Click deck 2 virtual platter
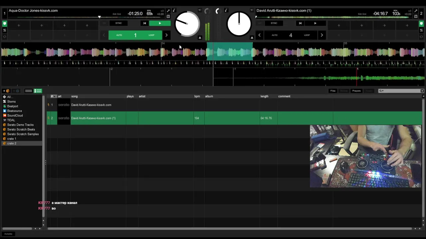426x239 pixels. point(239,24)
